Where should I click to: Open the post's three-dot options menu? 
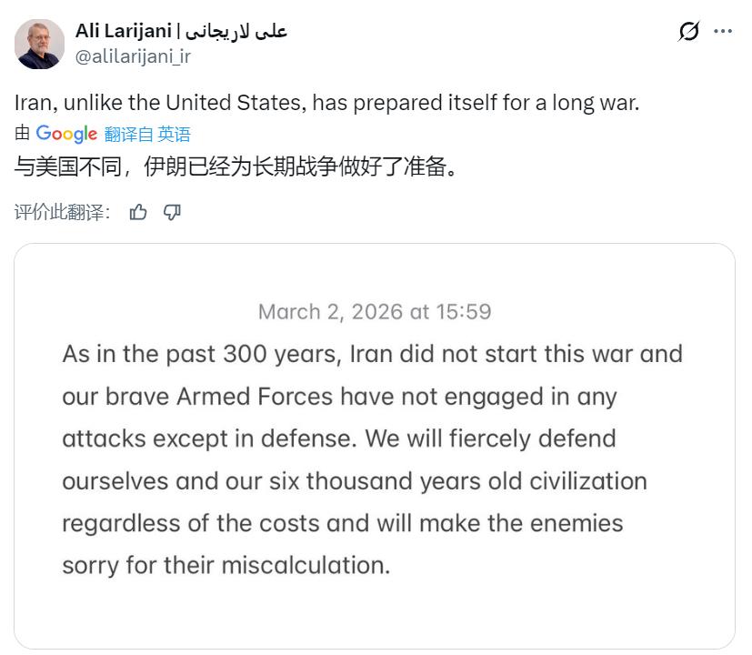pos(724,29)
